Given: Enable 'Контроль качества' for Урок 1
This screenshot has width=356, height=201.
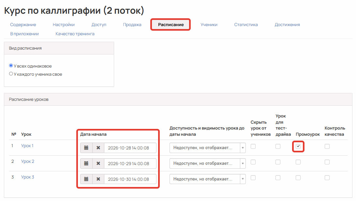Looking at the screenshot, I should pos(327,147).
